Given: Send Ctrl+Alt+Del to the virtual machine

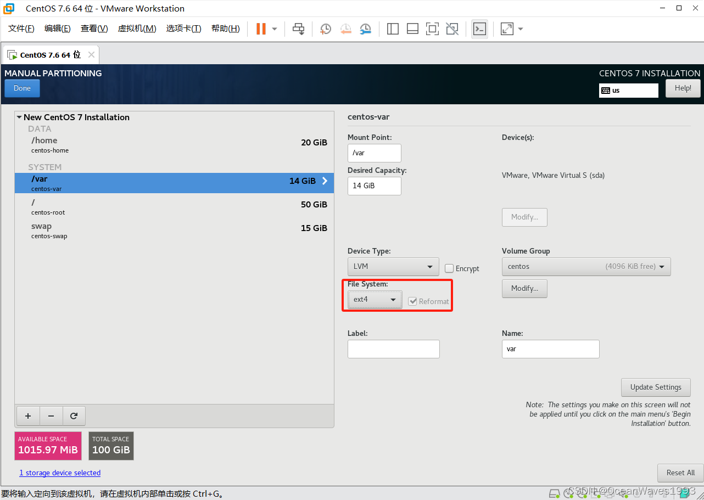Looking at the screenshot, I should pos(298,29).
